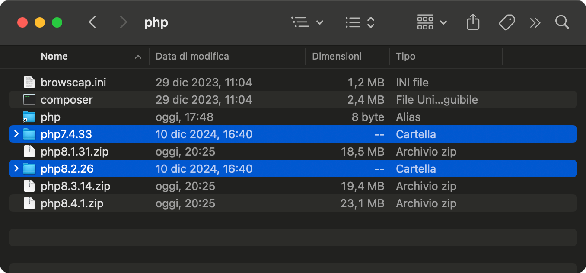Open the item grouping sort control

click(x=360, y=22)
